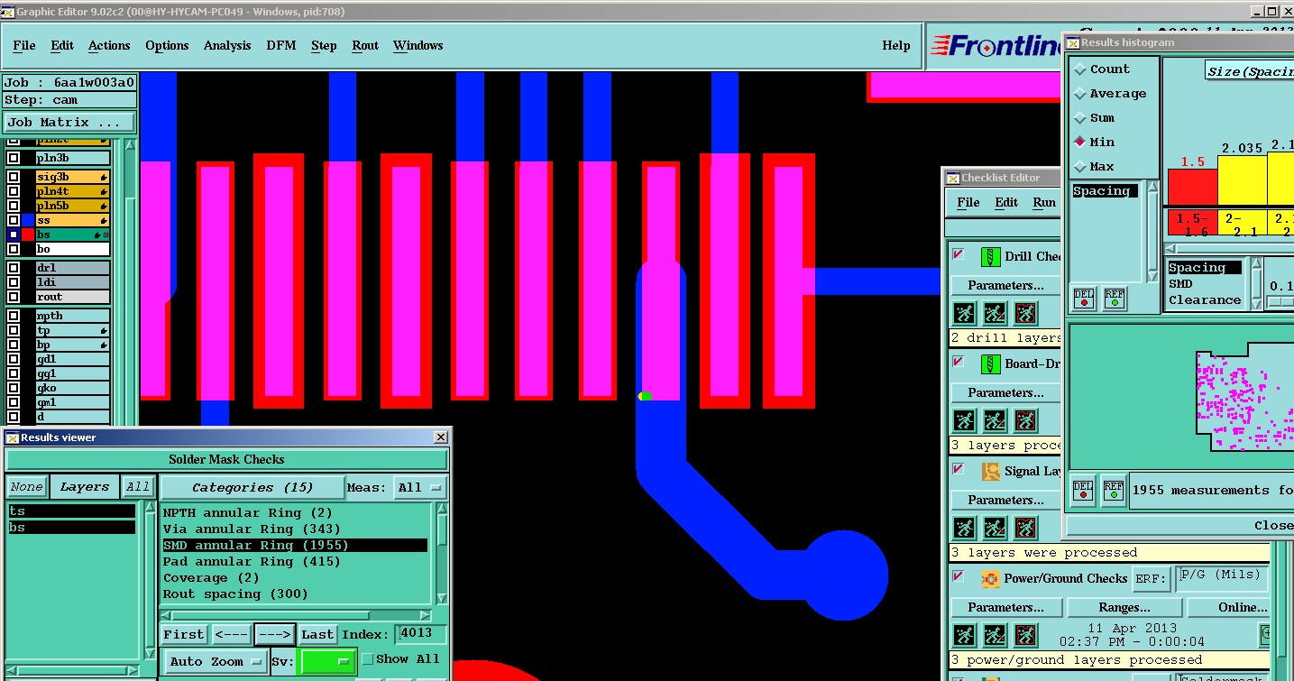The image size is (1294, 681).
Task: Open the Actions menu
Action: (109, 46)
